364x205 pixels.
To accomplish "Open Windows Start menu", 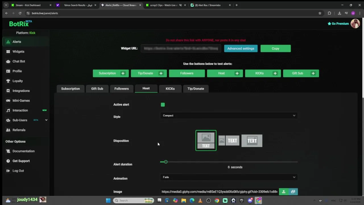I will (108, 200).
